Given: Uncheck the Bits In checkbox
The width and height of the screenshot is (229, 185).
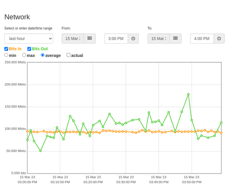Looking at the screenshot, I should (x=6, y=49).
